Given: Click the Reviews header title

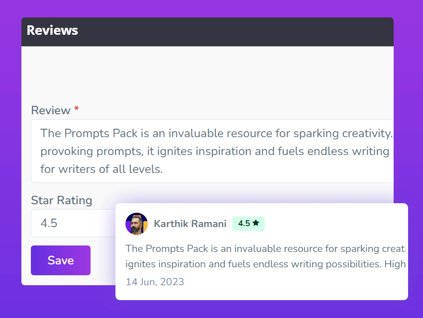Looking at the screenshot, I should point(52,30).
